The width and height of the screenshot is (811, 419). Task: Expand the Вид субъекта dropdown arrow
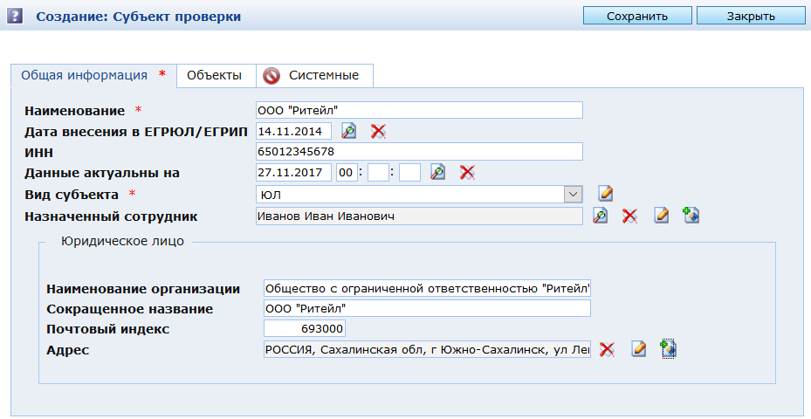coord(573,195)
